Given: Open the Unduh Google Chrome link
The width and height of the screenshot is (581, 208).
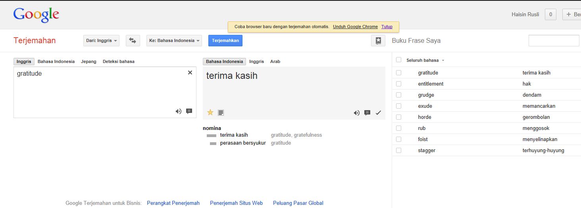Looking at the screenshot, I should coord(355,27).
